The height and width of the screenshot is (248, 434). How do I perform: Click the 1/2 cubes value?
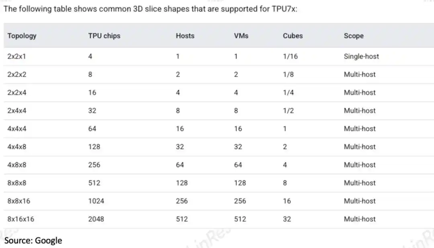(288, 111)
